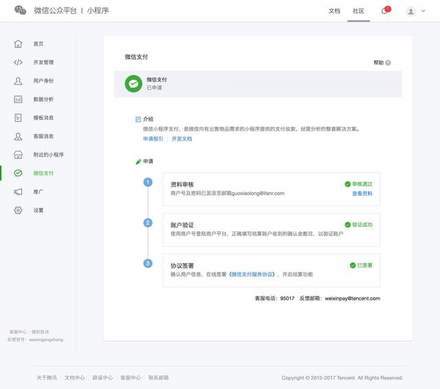Open the 《微信支付服务协议》 link
Viewport: 440px width, 389px height.
[252, 274]
